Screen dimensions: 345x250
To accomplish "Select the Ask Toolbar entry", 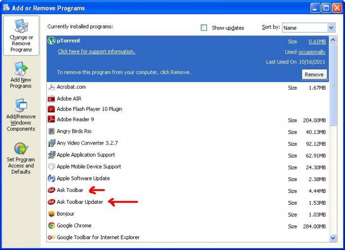I will pos(187,190).
